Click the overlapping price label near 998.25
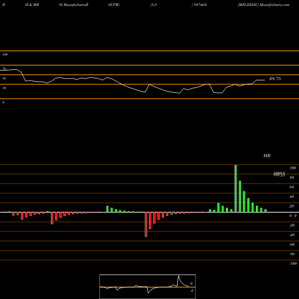 click(279, 174)
